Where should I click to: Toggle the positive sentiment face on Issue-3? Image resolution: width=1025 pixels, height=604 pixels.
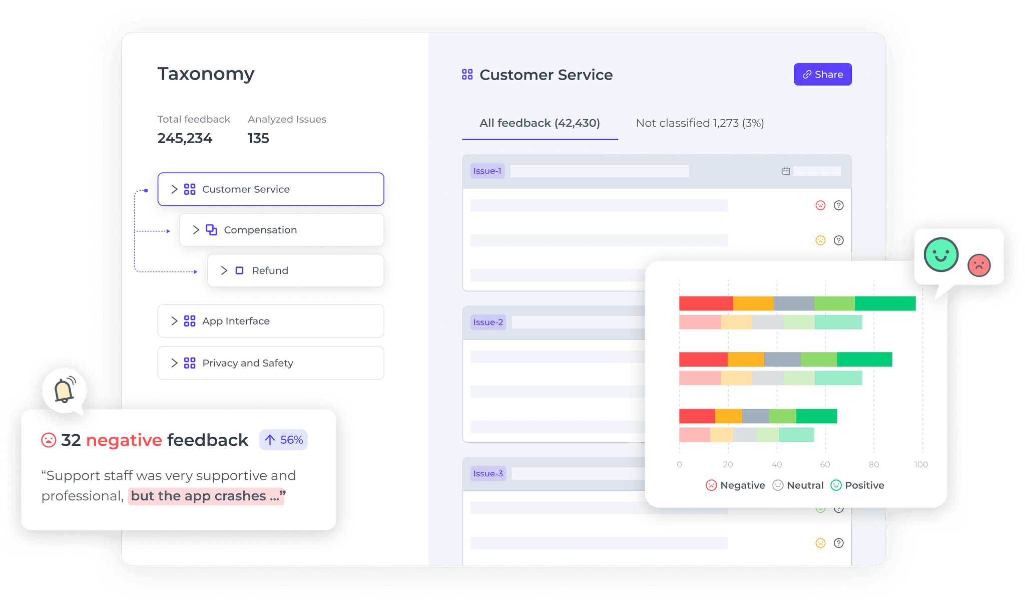(820, 508)
